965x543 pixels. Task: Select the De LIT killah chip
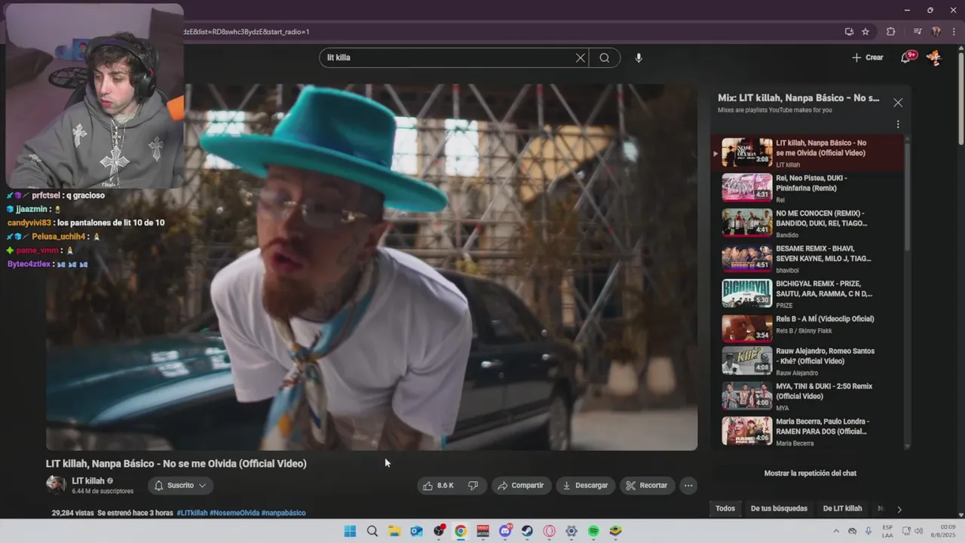(x=842, y=509)
